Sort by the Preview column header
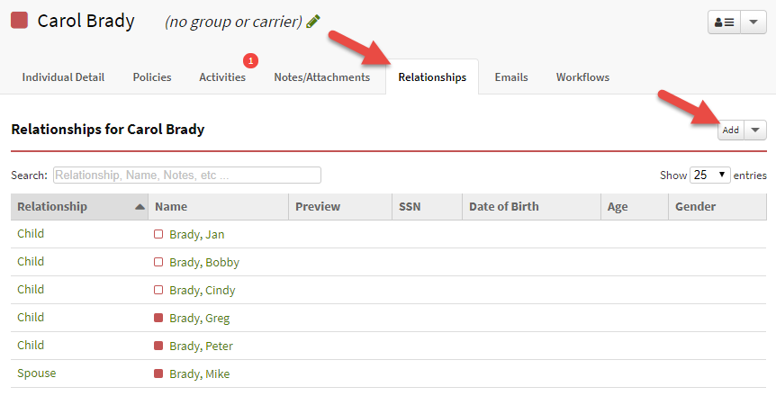This screenshot has height=396, width=776. pos(340,207)
